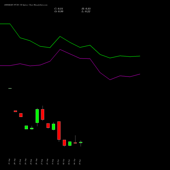This screenshot has height=170, width=170.
Task: Select the red 21 Aug candlestick
Action: [21, 115]
